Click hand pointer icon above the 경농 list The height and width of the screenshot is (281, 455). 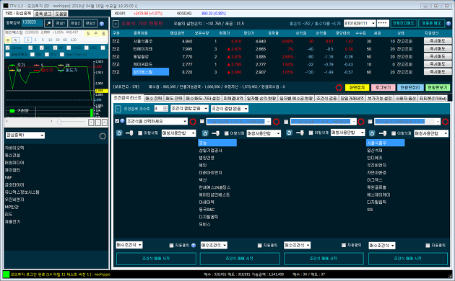pos(216,133)
